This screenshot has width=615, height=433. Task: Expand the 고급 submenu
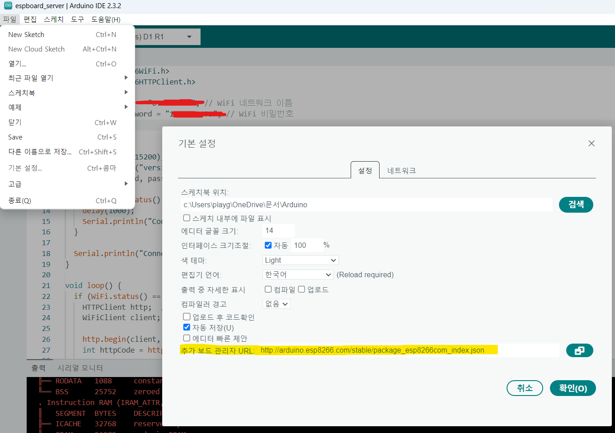(67, 184)
